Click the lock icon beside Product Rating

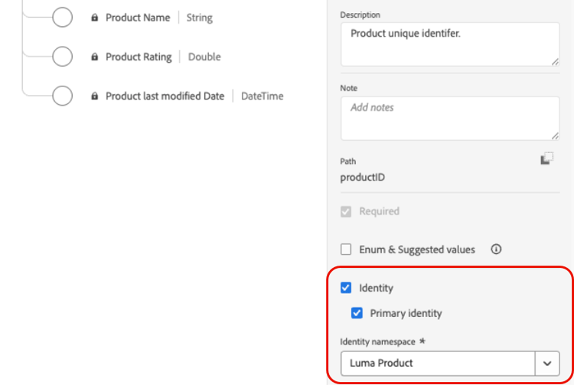point(95,57)
